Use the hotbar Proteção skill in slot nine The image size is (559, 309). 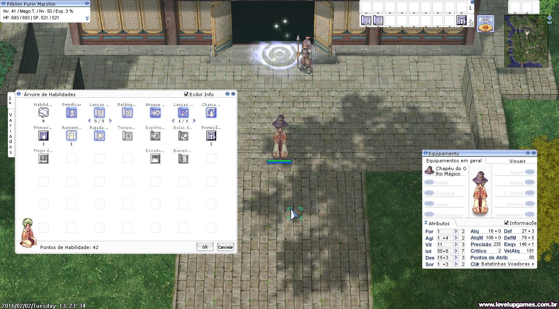click(462, 21)
